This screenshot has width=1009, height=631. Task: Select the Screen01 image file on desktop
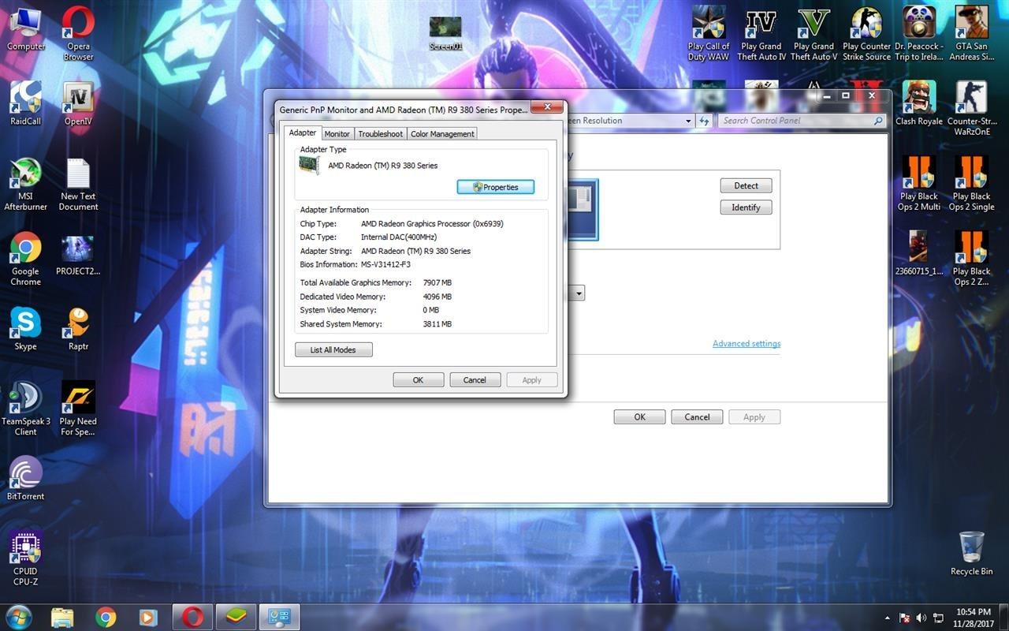(x=445, y=33)
